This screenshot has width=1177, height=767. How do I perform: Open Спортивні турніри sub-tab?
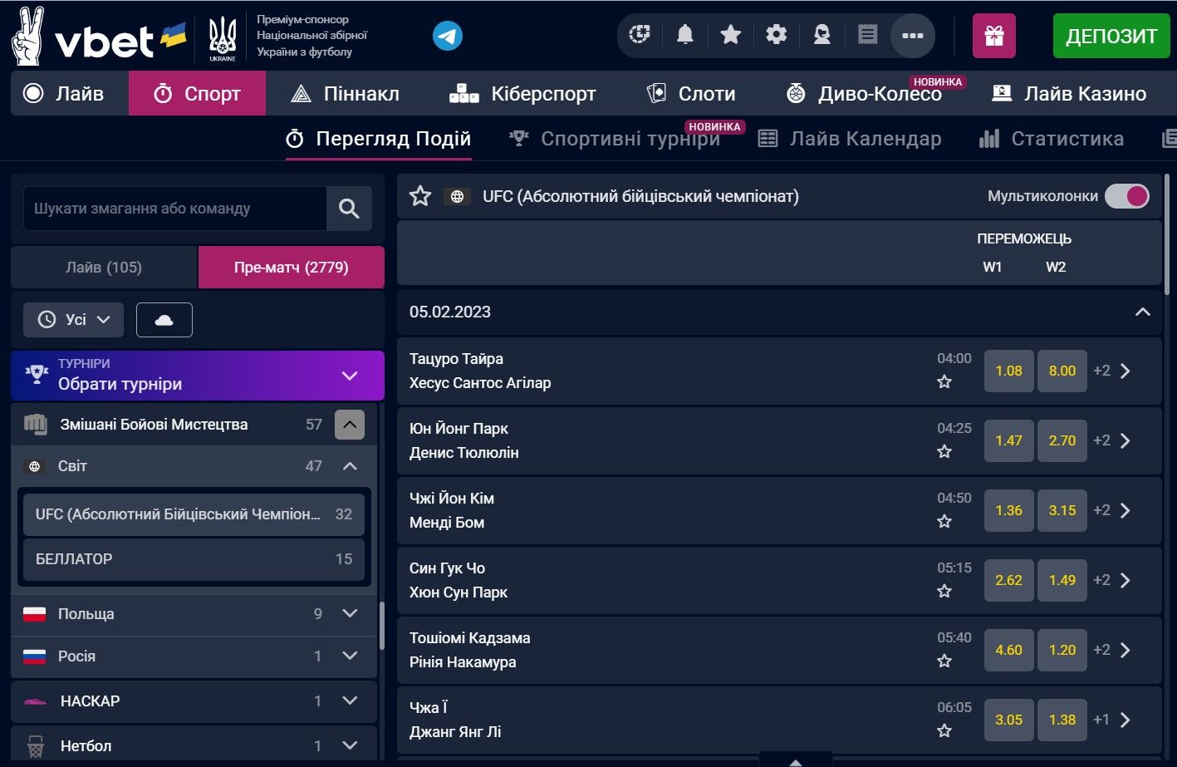615,139
